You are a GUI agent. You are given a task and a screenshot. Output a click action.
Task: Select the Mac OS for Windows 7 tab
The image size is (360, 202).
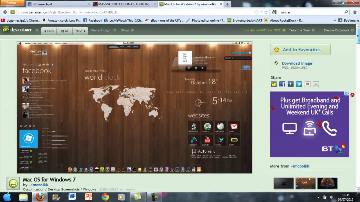coord(190,4)
